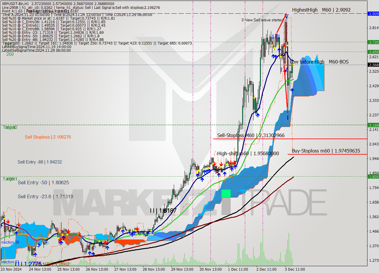379x273 pixels.
Task: Select the 'Sell %10 @ Entry -23: 1.71319' line
Action: [x=53, y=32]
